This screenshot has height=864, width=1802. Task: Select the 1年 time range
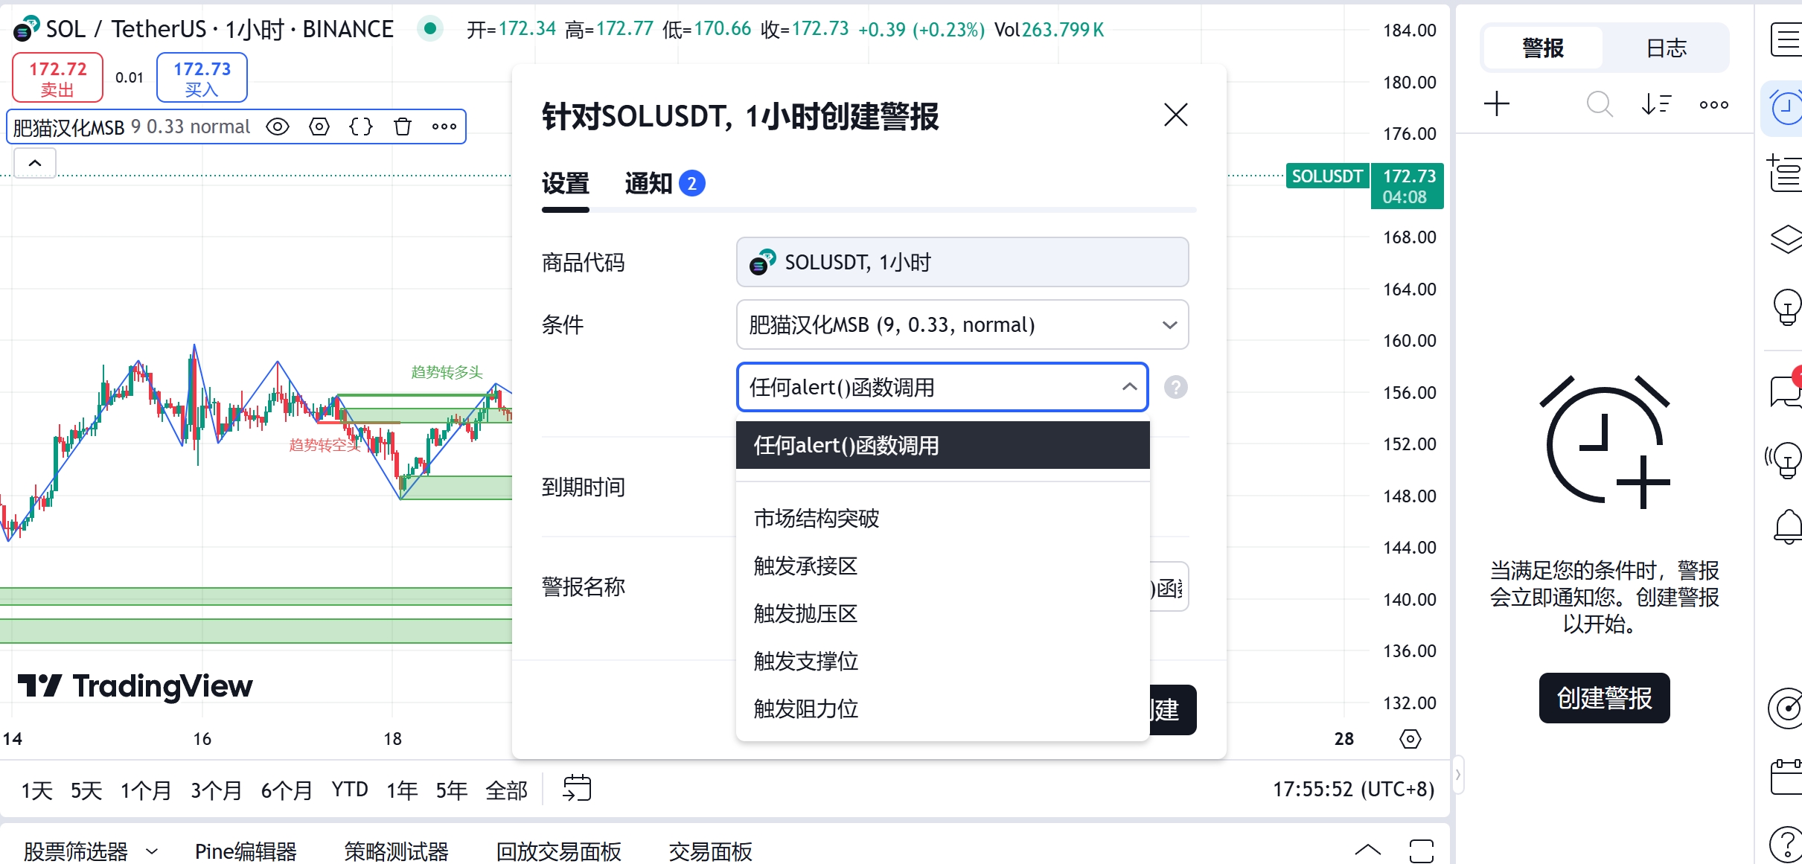pyautogui.click(x=402, y=790)
